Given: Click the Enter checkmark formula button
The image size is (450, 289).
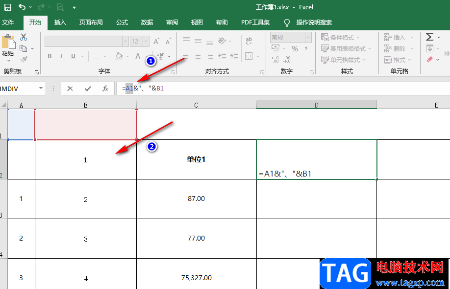Looking at the screenshot, I should (88, 89).
